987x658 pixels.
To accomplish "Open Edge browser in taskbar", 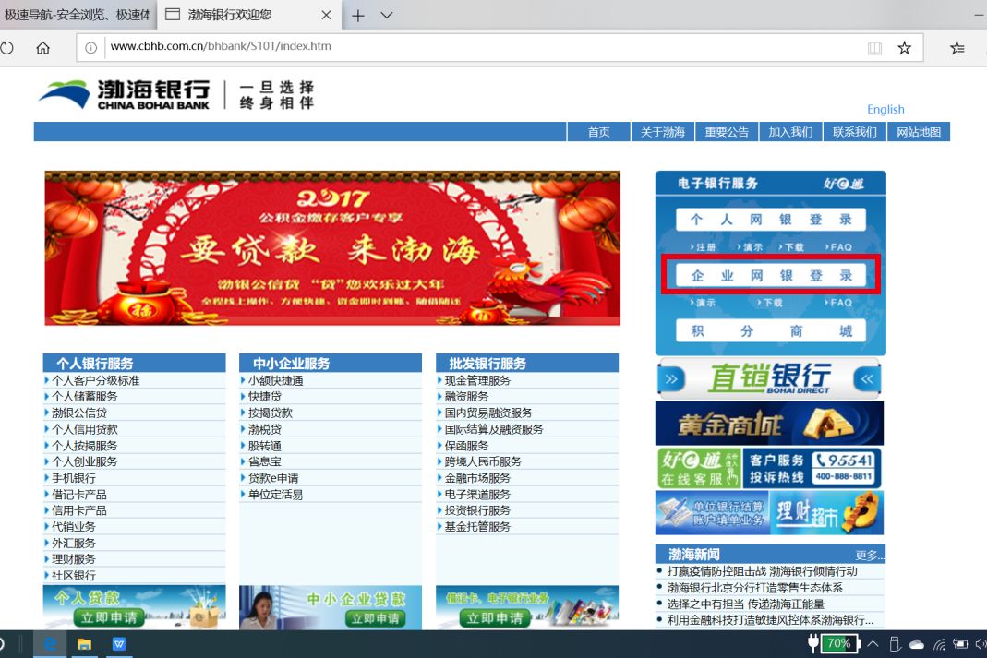I will click(51, 643).
